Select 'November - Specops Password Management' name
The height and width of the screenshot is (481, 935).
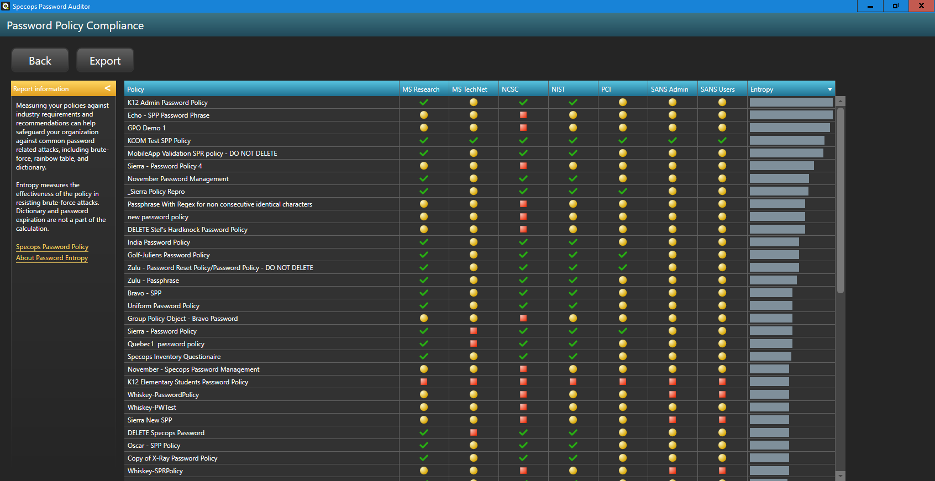click(193, 369)
